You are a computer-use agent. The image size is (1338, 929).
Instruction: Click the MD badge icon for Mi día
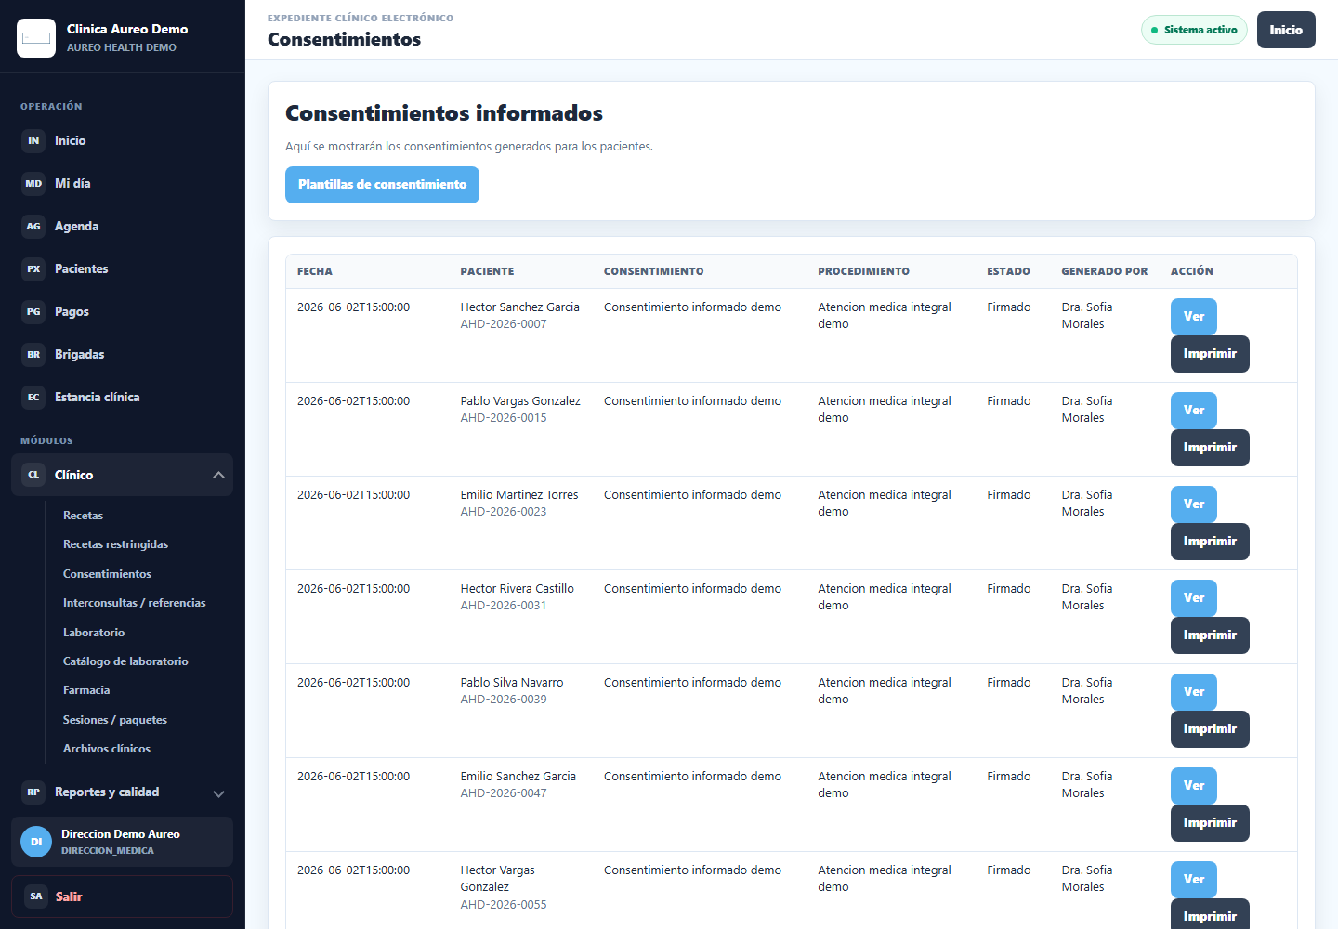33,184
